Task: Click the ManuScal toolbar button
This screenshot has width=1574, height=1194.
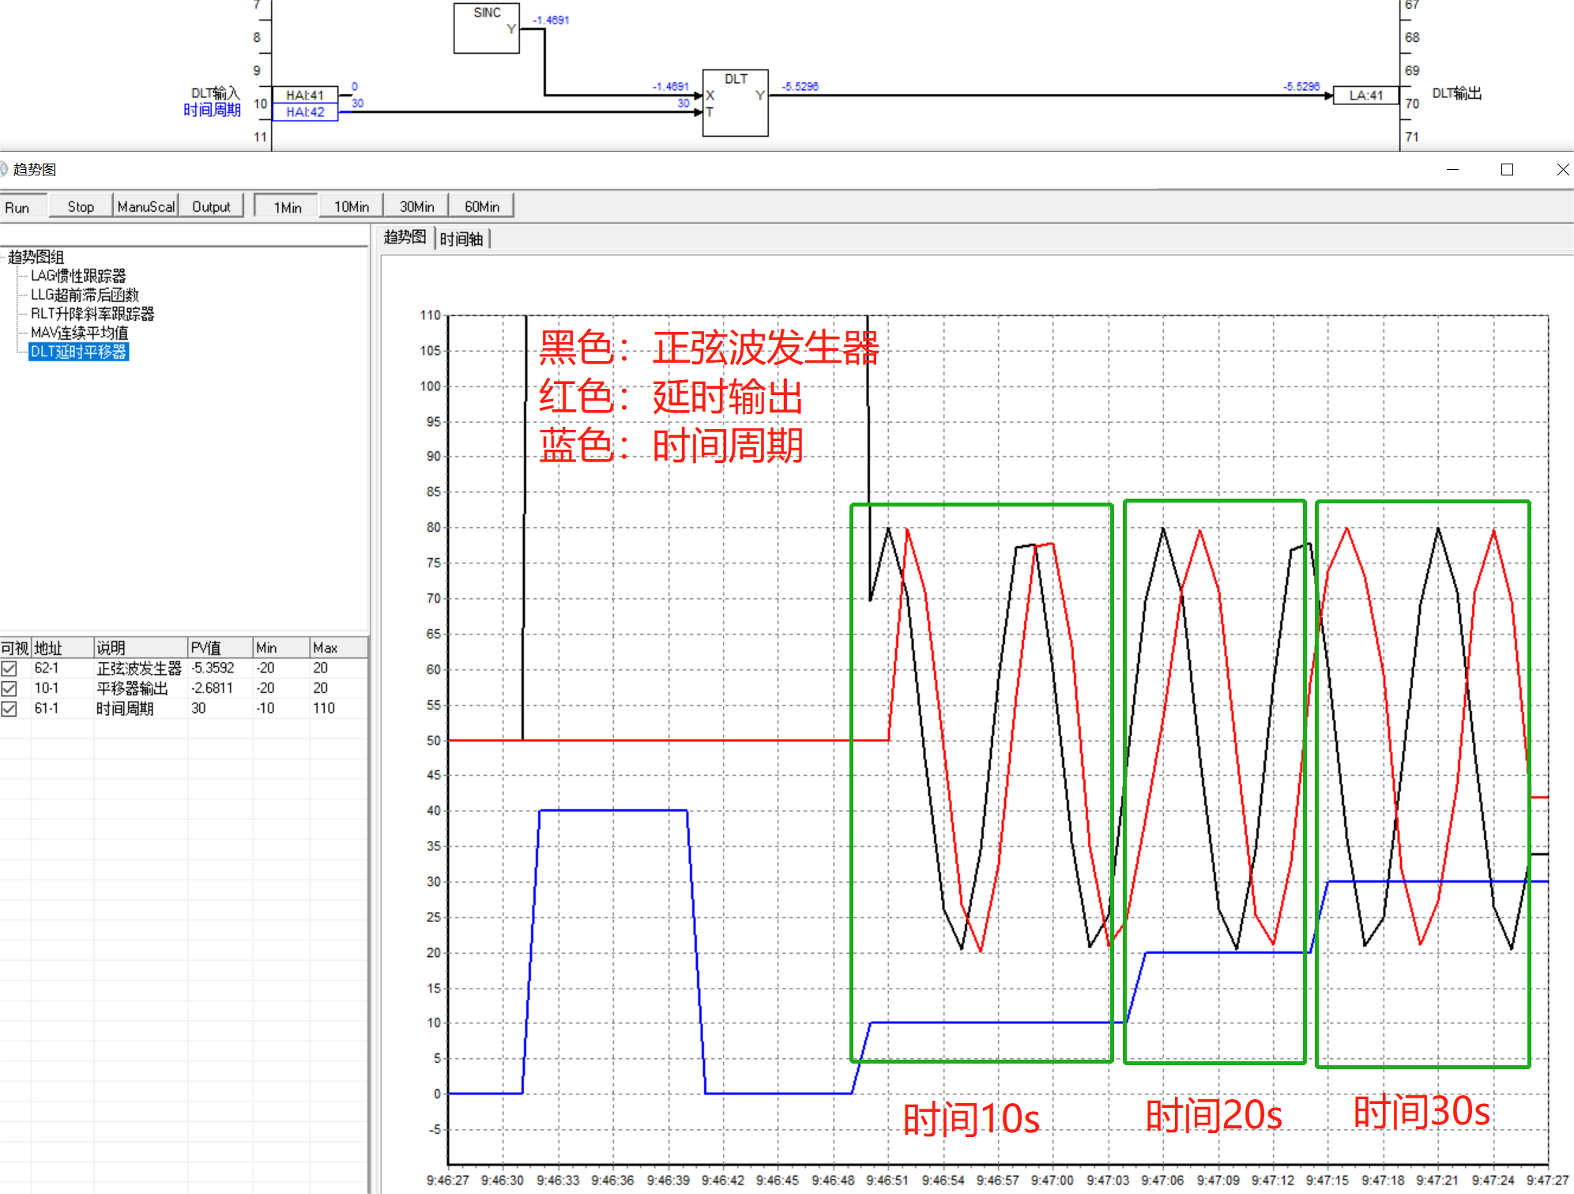Action: point(145,207)
